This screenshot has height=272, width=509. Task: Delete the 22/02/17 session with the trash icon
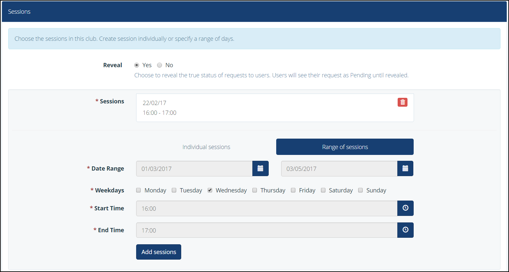pyautogui.click(x=402, y=102)
